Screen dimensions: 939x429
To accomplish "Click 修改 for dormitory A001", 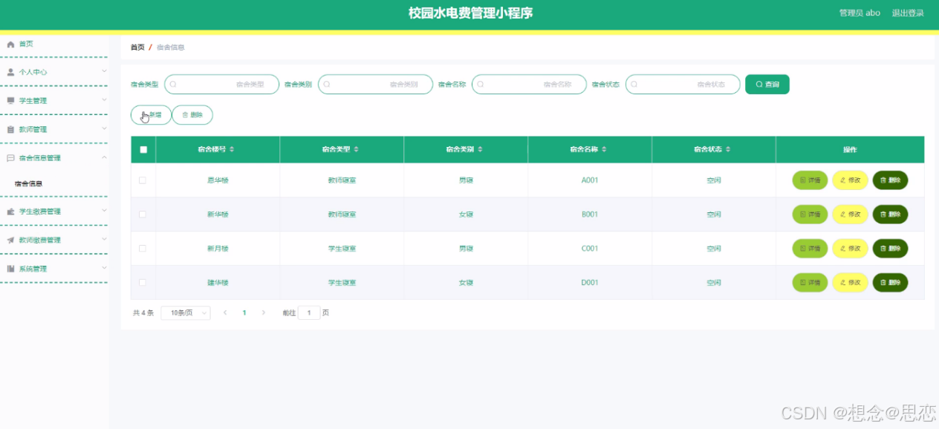I will [x=850, y=180].
